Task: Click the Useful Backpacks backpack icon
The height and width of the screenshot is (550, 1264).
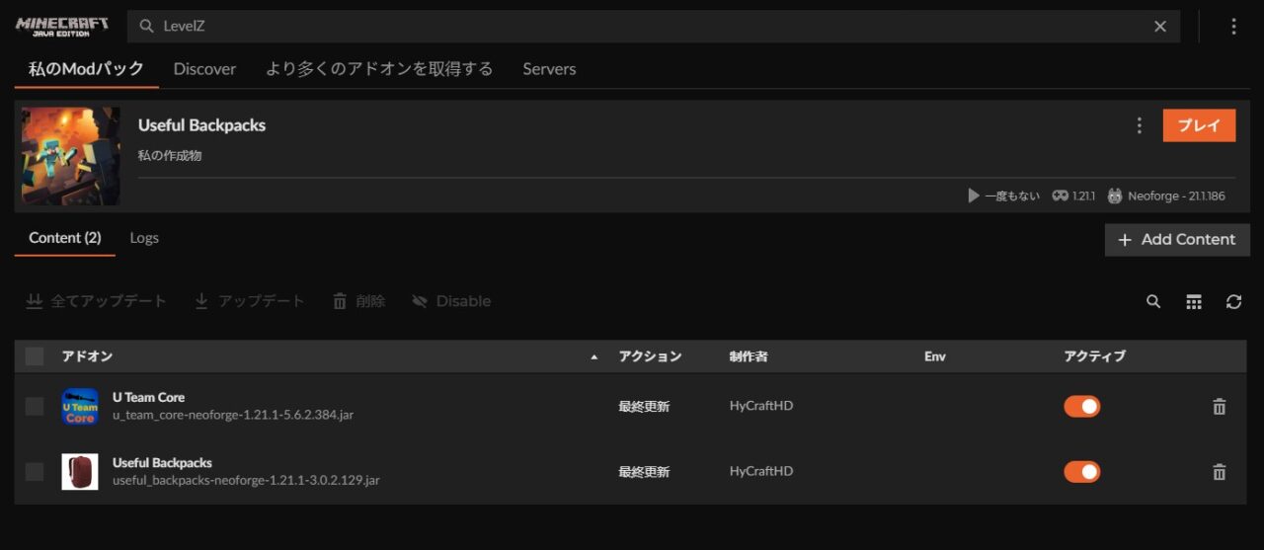Action: (x=80, y=471)
